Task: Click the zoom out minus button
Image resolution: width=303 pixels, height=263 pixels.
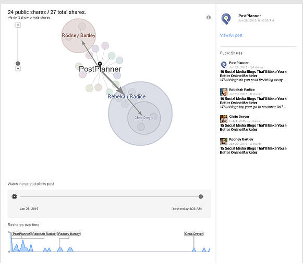Action: point(18,69)
